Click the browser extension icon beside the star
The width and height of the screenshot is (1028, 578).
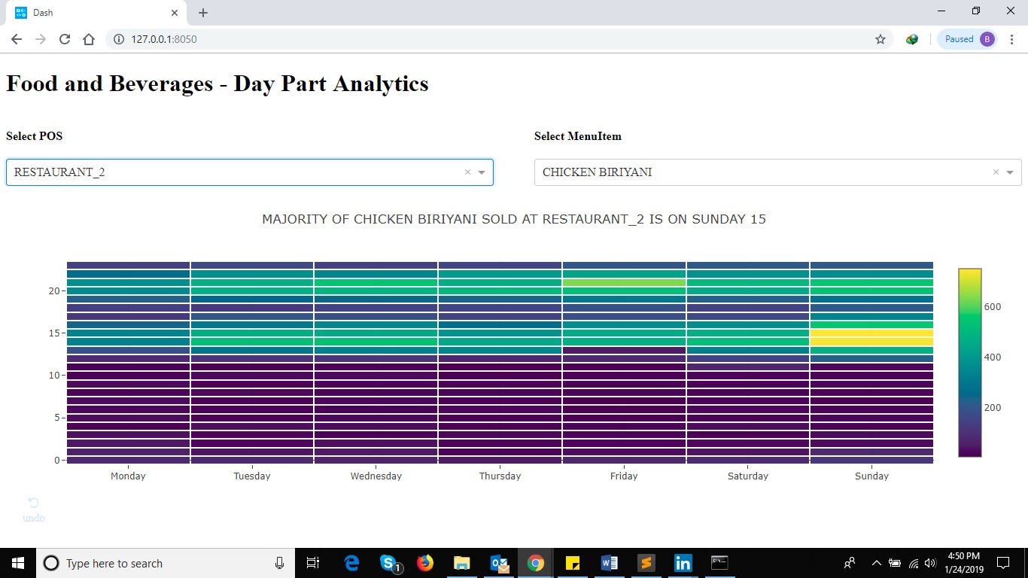911,39
